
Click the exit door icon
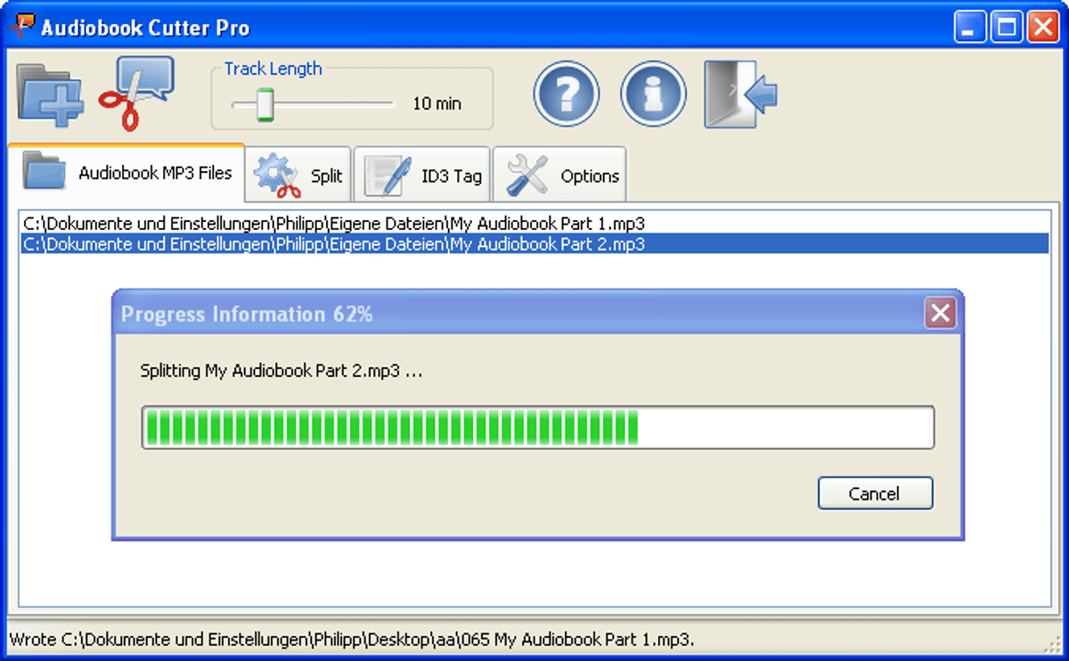point(740,94)
